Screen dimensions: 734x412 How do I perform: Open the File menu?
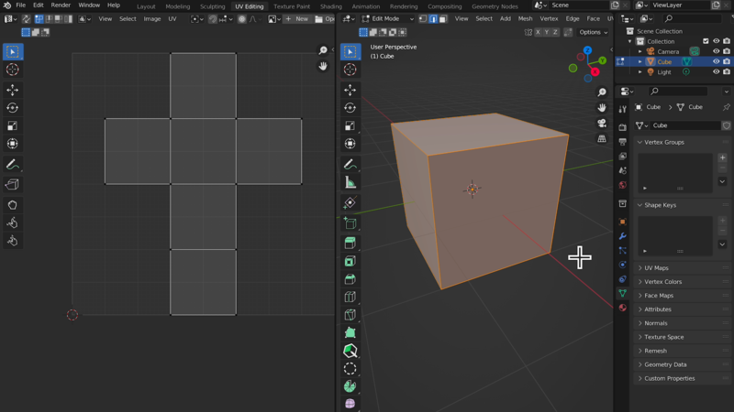click(x=20, y=5)
